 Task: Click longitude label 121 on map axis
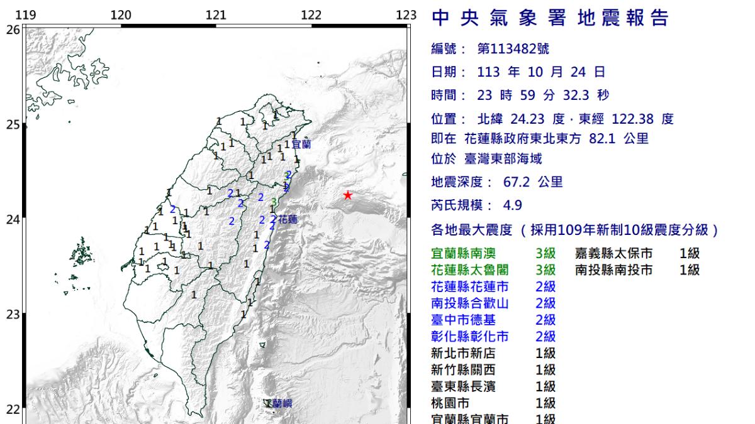[216, 15]
